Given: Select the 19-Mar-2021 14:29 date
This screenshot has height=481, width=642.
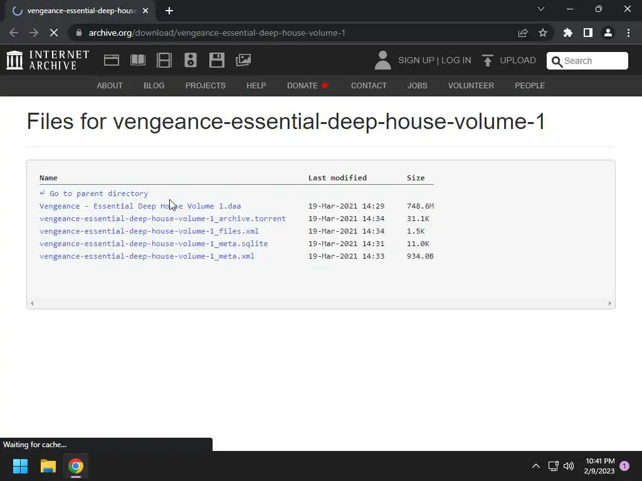Looking at the screenshot, I should (x=346, y=206).
